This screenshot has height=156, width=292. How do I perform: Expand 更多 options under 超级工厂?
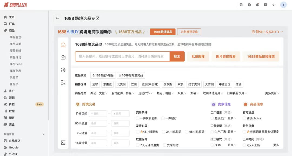pyautogui.click(x=231, y=118)
